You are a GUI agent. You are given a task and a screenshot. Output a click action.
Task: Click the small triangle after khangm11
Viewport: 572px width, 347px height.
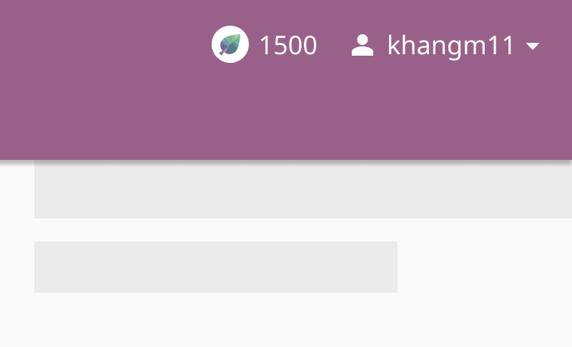tap(532, 46)
